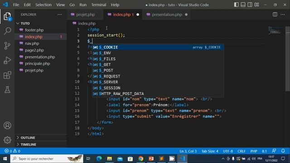The image size is (290, 163).
Task: Open the Search view icon
Action: [7, 31]
